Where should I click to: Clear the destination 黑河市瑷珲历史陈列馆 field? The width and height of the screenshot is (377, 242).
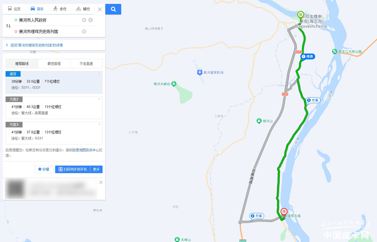(x=84, y=32)
